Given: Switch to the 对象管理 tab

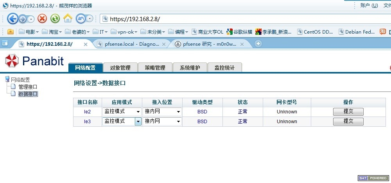Looking at the screenshot, I should [120, 68].
